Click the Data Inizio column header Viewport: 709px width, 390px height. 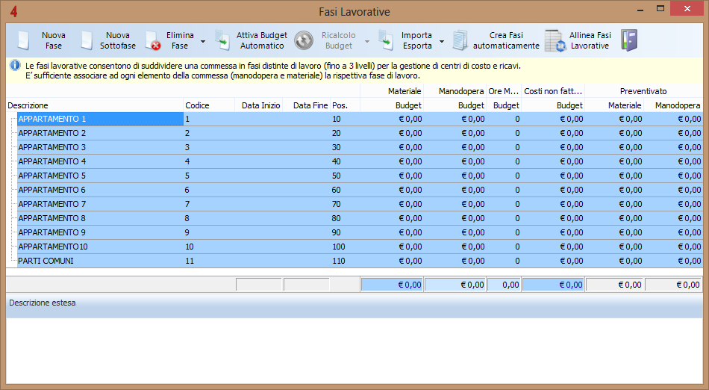[259, 105]
